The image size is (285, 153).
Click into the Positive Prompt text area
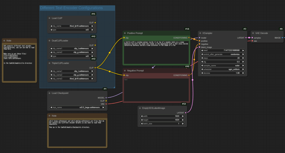156,52
